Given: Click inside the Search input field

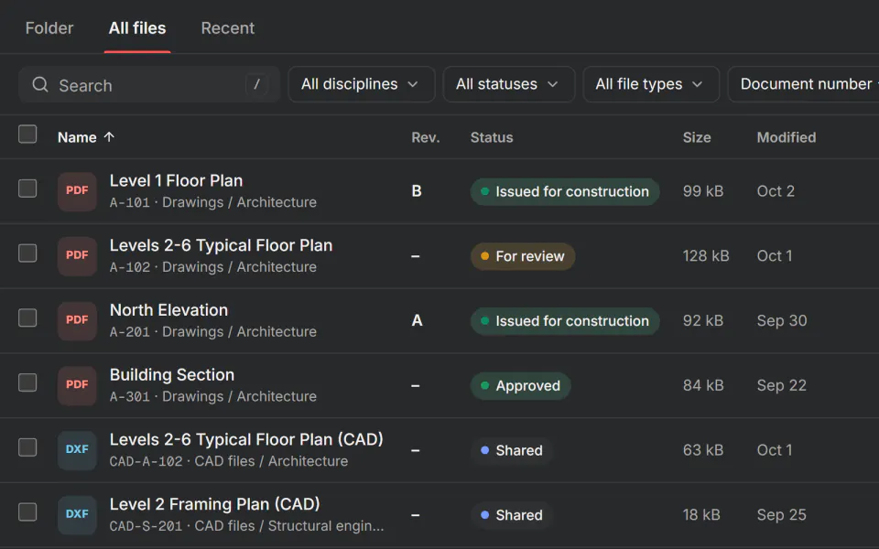Looking at the screenshot, I should [149, 84].
